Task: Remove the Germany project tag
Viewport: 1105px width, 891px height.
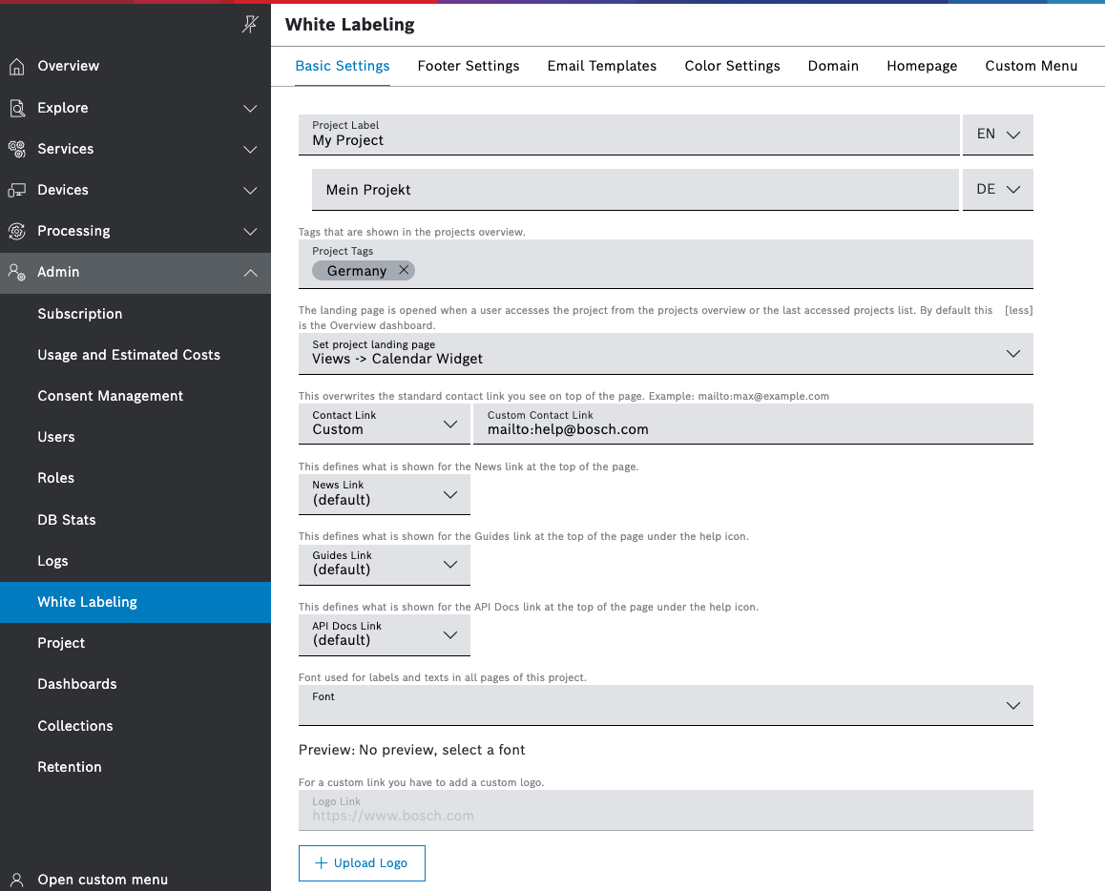Action: 404,270
